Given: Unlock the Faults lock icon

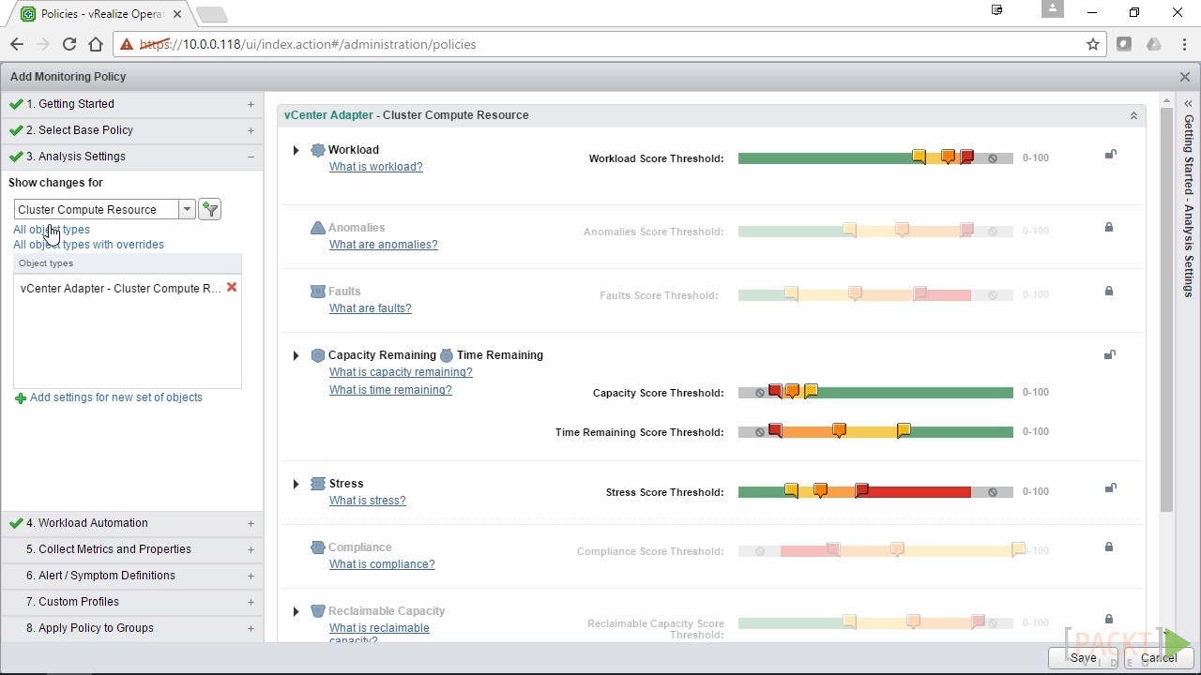Looking at the screenshot, I should point(1108,291).
